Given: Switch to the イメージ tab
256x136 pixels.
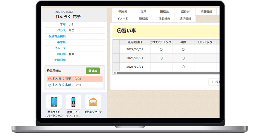Looking at the screenshot, I should tap(123, 19).
